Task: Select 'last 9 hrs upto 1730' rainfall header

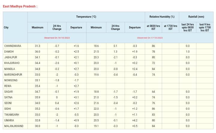Action: [205, 27]
